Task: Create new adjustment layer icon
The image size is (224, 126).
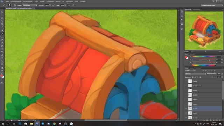Action: (210, 120)
